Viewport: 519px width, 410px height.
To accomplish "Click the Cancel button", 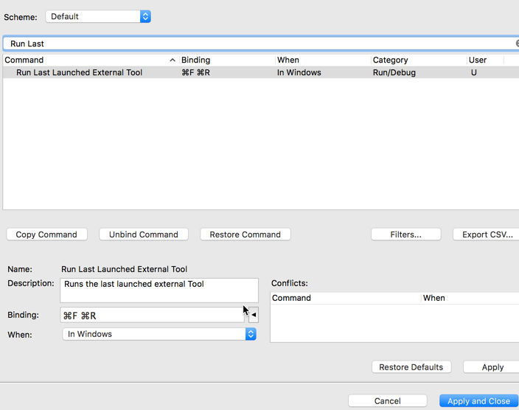I will click(x=387, y=401).
